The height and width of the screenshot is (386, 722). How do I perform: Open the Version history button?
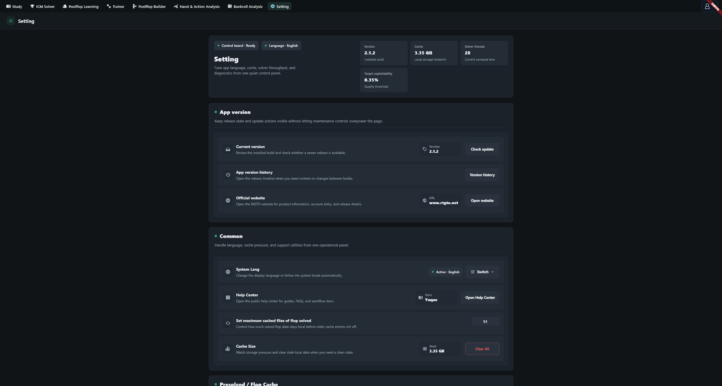pyautogui.click(x=482, y=175)
